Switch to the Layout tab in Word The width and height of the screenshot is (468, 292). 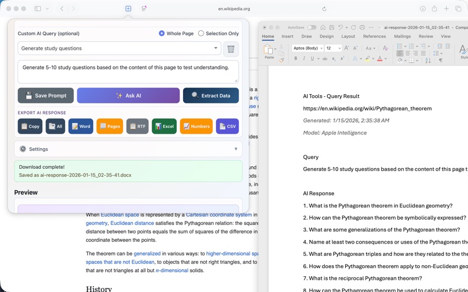pos(348,36)
